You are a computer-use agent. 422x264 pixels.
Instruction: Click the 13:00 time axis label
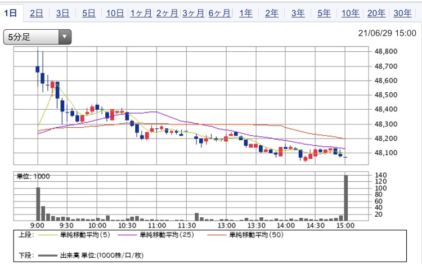point(226,225)
